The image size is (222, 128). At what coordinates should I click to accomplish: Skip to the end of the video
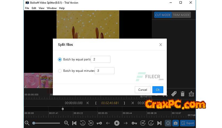(159, 123)
